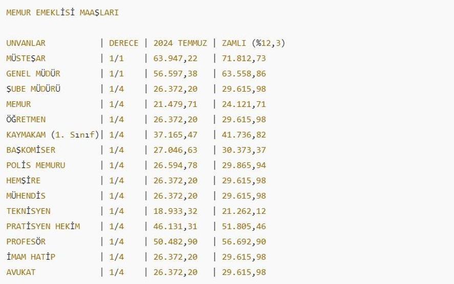Select the 56.692,90 value for PROFESÖR
Viewport: 454px width, 284px height.
(244, 242)
